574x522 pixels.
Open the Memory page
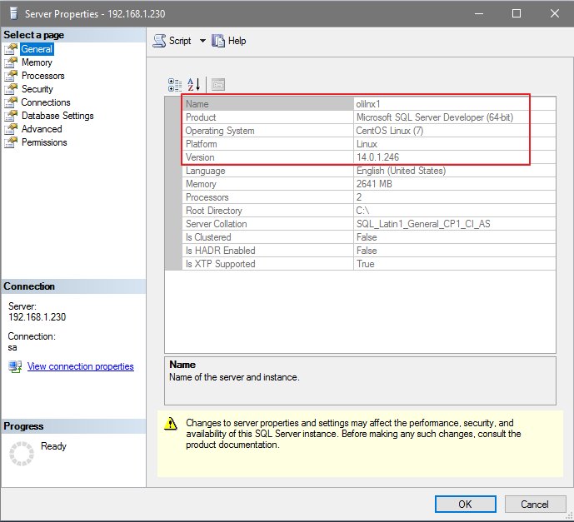[x=37, y=62]
